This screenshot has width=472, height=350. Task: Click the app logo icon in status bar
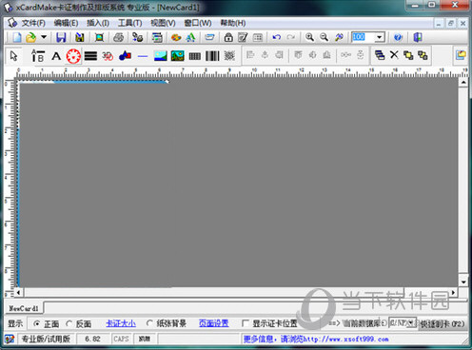[9, 339]
